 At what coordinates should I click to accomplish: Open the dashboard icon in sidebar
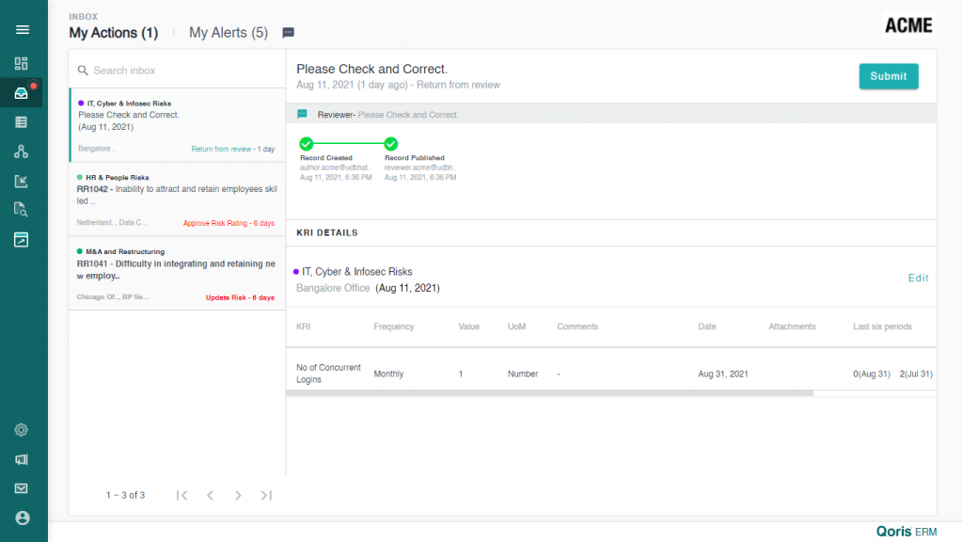[21, 63]
